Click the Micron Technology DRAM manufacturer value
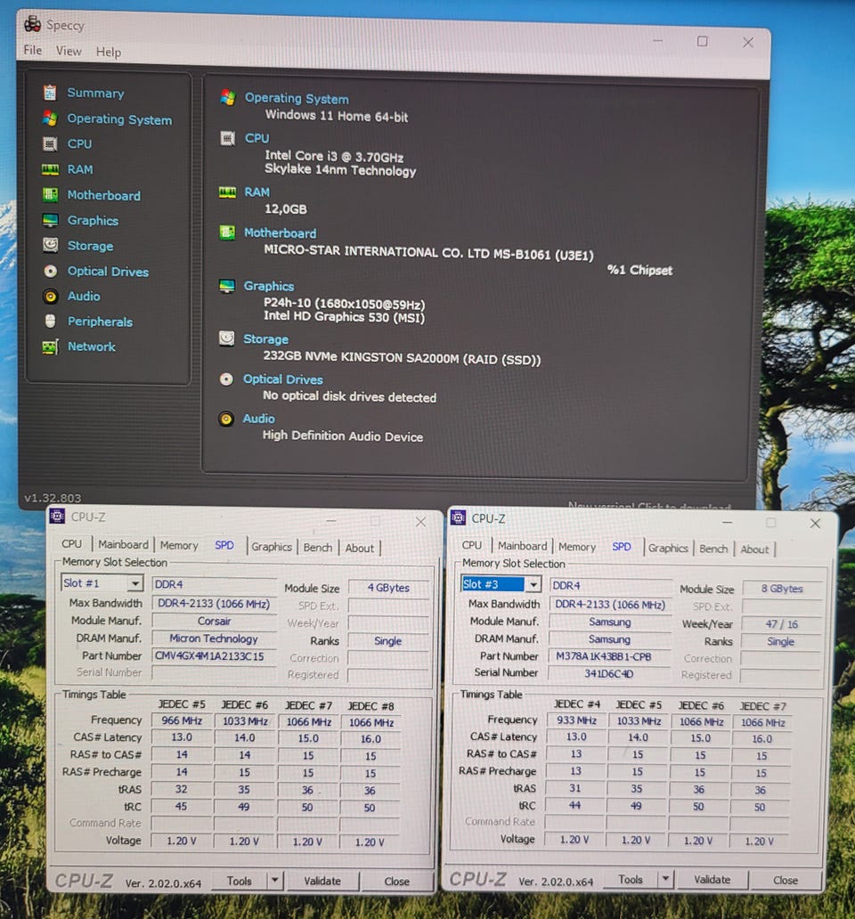 click(x=215, y=638)
